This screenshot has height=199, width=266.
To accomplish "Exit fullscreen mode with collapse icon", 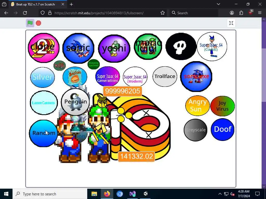I will [x=231, y=23].
